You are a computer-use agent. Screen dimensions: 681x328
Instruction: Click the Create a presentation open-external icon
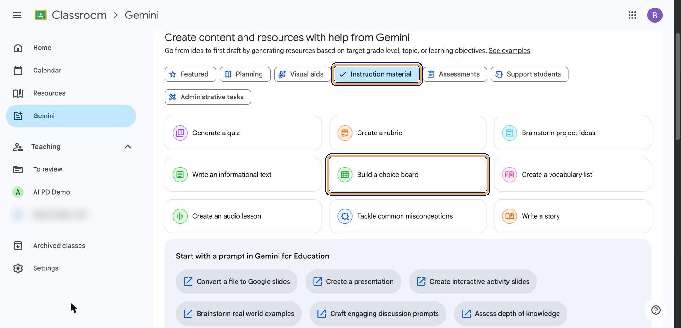coord(317,282)
